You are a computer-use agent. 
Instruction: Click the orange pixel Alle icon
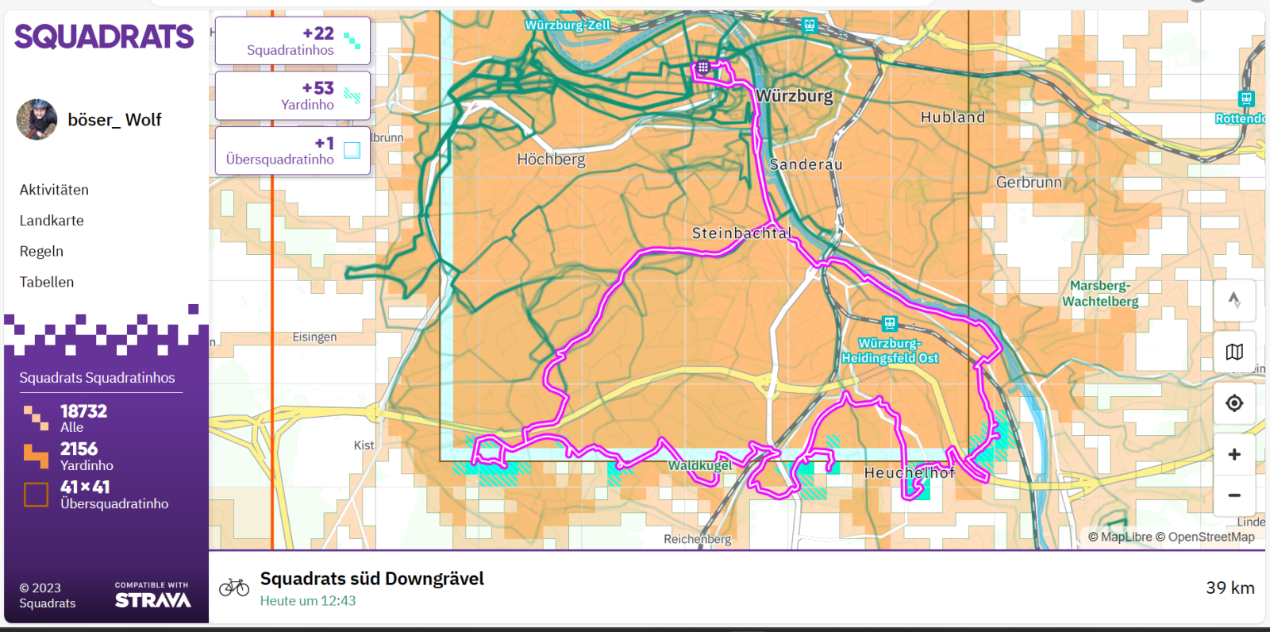click(36, 418)
